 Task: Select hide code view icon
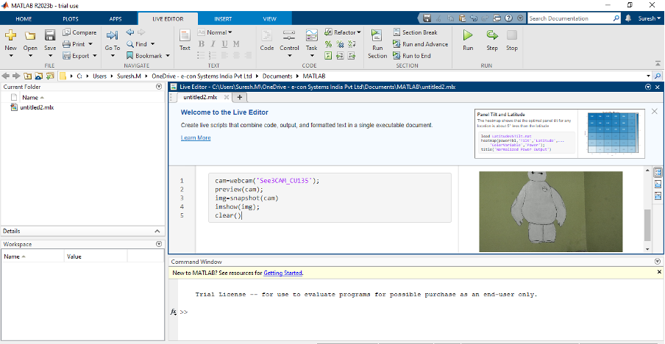tap(658, 196)
